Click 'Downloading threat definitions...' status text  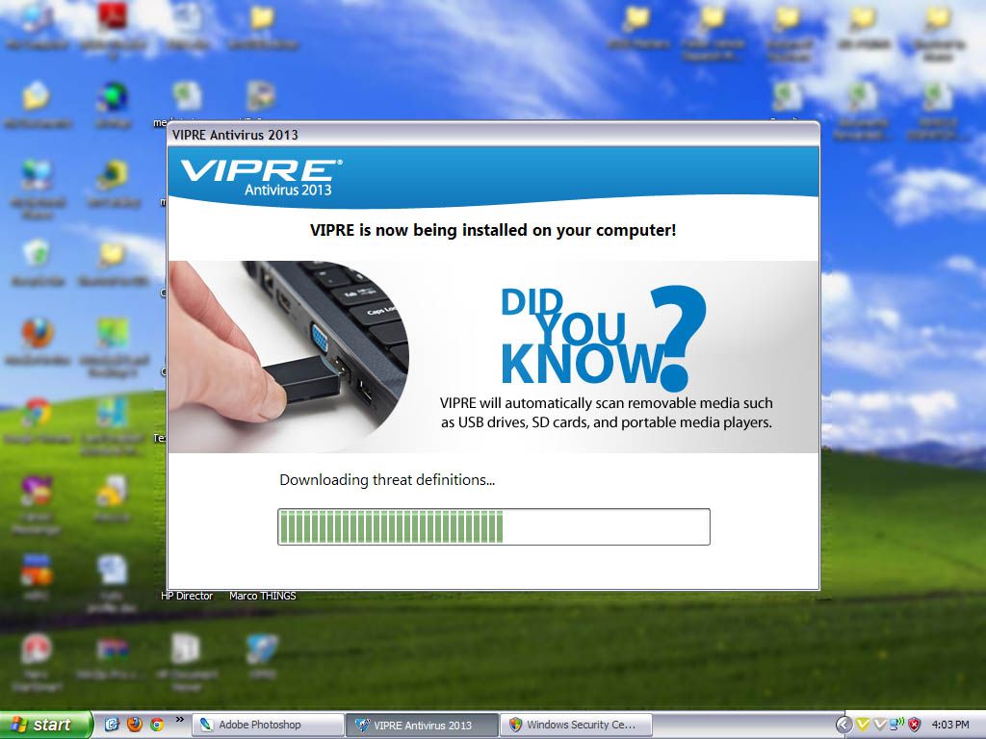(x=387, y=480)
